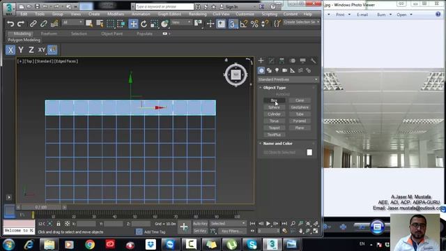This screenshot has width=446, height=251.
Task: Select the Shapes category icon
Action: click(x=269, y=70)
